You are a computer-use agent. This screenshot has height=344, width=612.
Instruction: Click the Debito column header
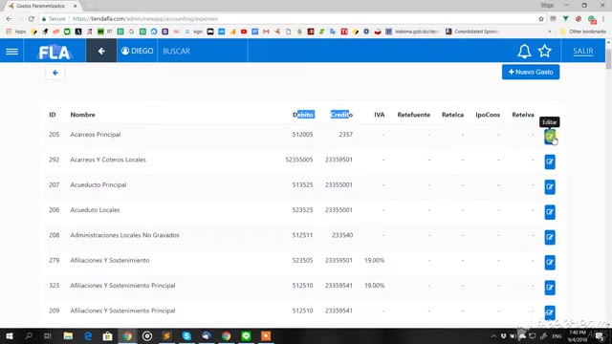(303, 115)
